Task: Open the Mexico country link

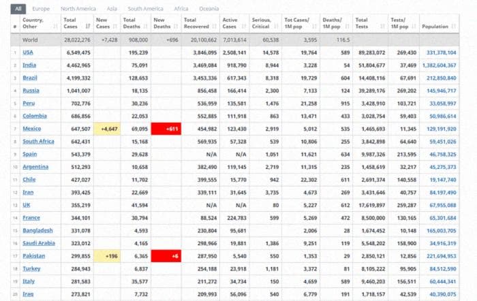Action: pos(31,129)
